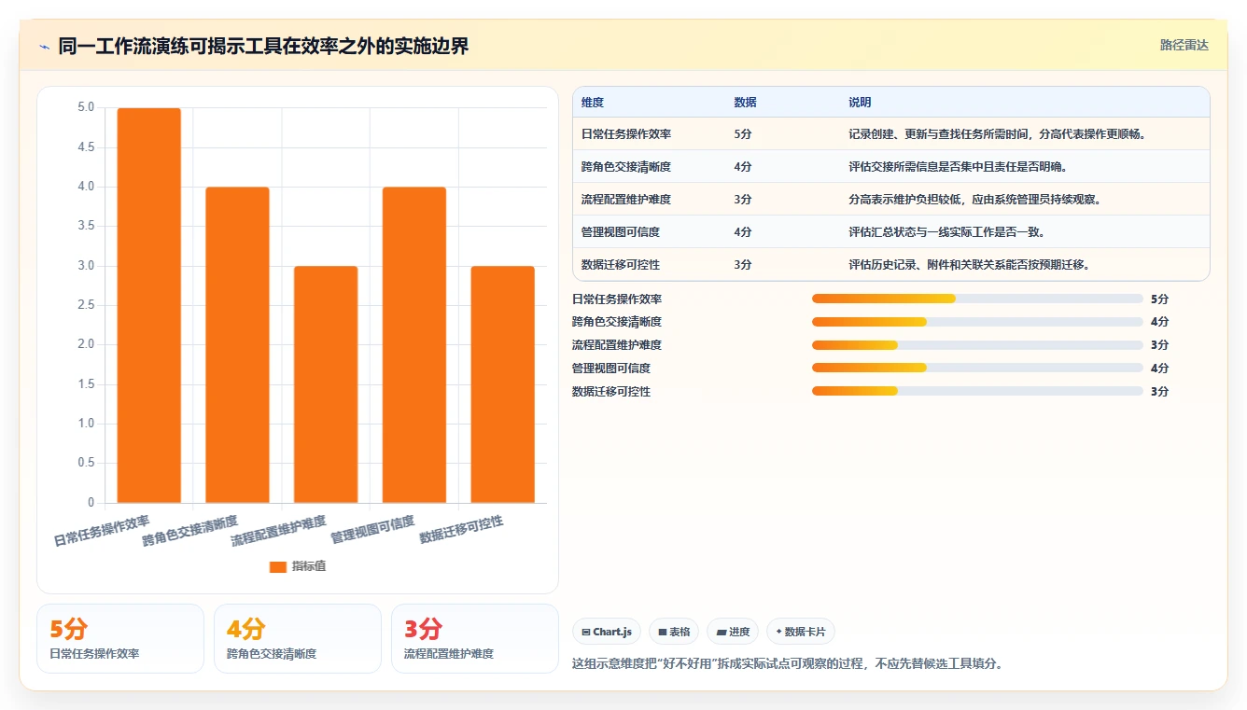Click the 数据迁移可控性 progress bar
The width and height of the screenshot is (1247, 710).
[x=977, y=392]
